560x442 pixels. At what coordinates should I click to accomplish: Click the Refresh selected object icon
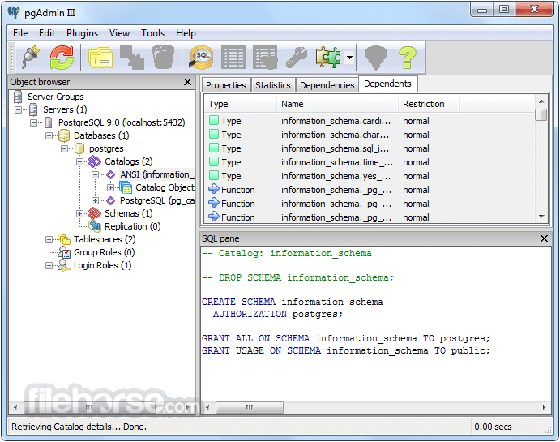point(62,58)
